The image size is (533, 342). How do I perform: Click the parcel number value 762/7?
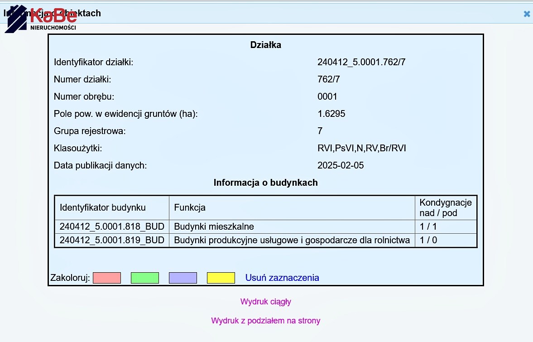(x=329, y=79)
